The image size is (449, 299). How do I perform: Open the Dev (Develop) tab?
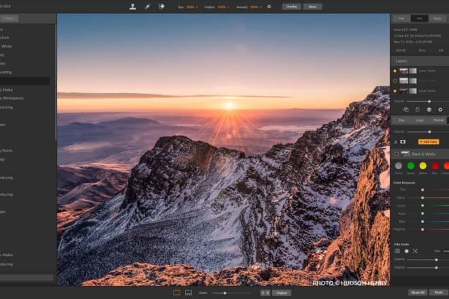pos(401,120)
